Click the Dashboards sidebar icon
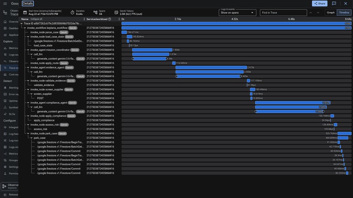Image resolution: width=353 pixels, height=198 pixels. pos(5,28)
